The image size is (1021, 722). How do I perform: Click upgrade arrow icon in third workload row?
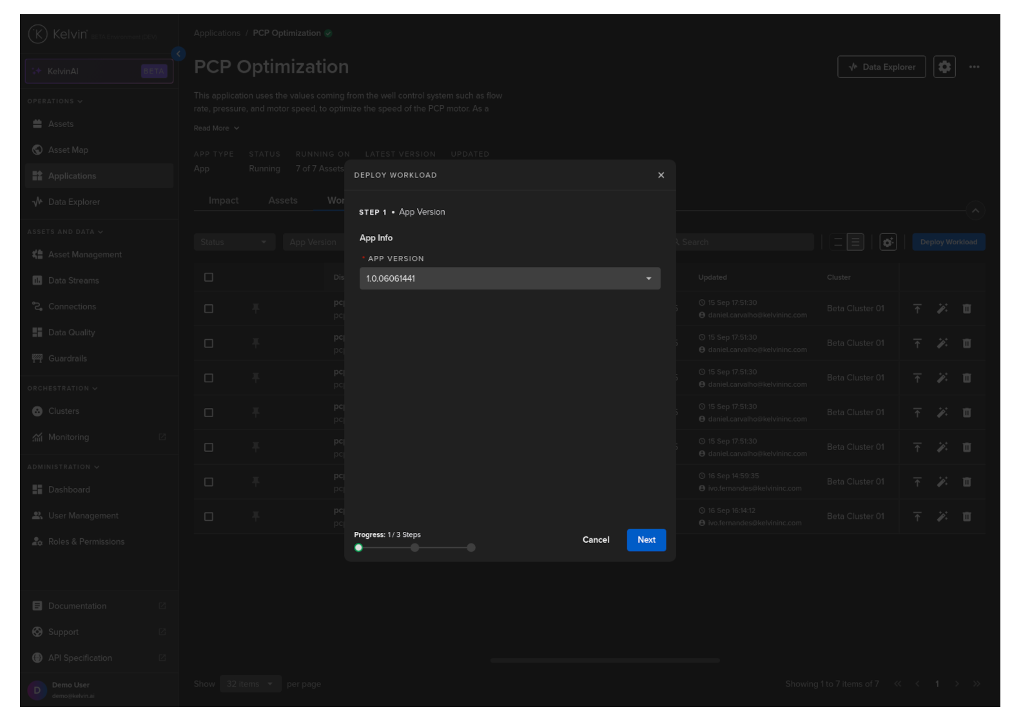pos(917,378)
